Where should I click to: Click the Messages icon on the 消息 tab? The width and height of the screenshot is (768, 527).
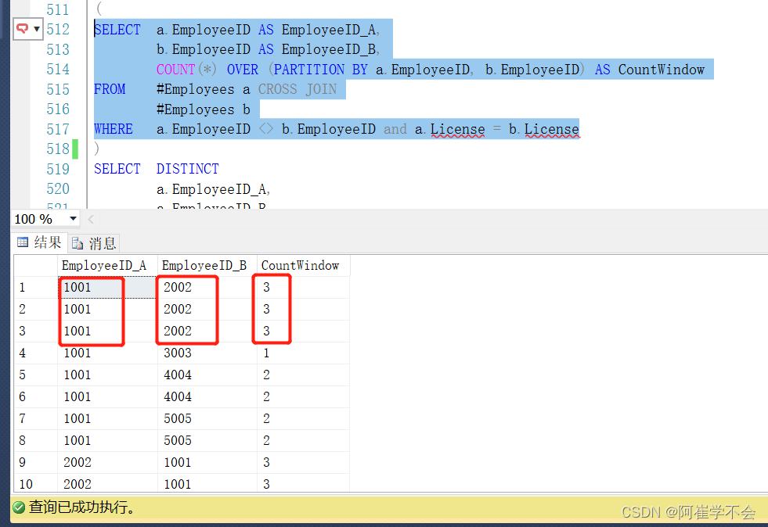click(x=76, y=242)
